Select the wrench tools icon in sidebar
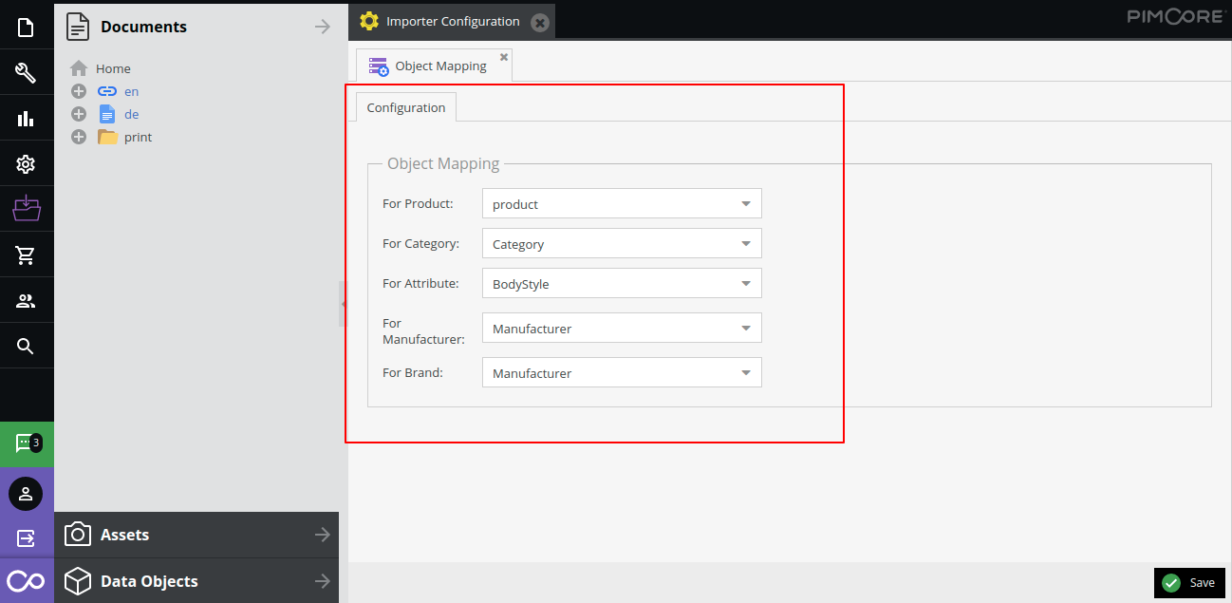This screenshot has height=603, width=1232. [26, 71]
